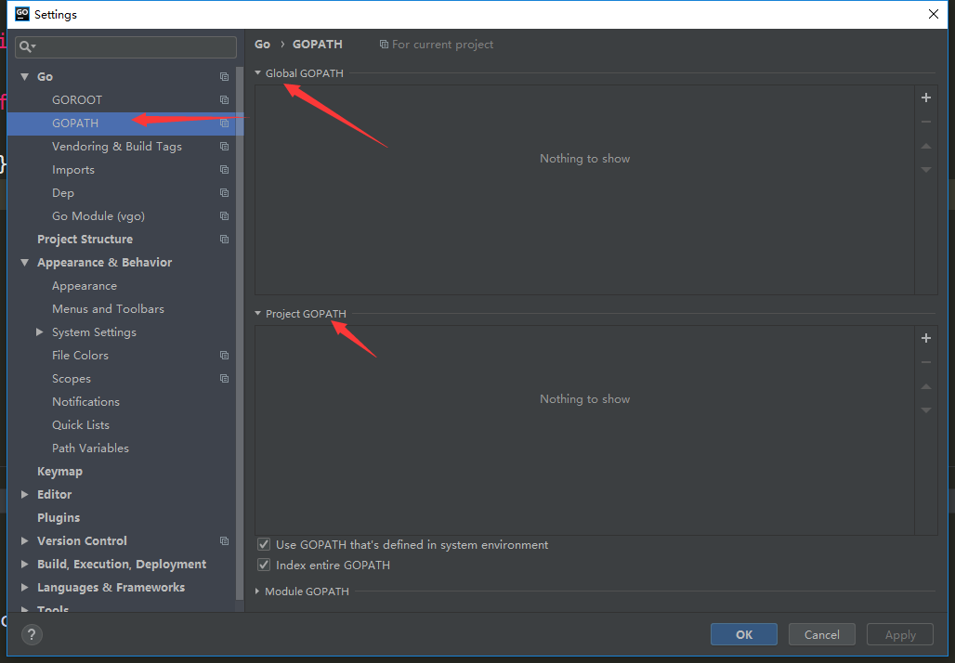Add a path to Global GOPATH list
Image resolution: width=955 pixels, height=663 pixels.
click(x=926, y=97)
